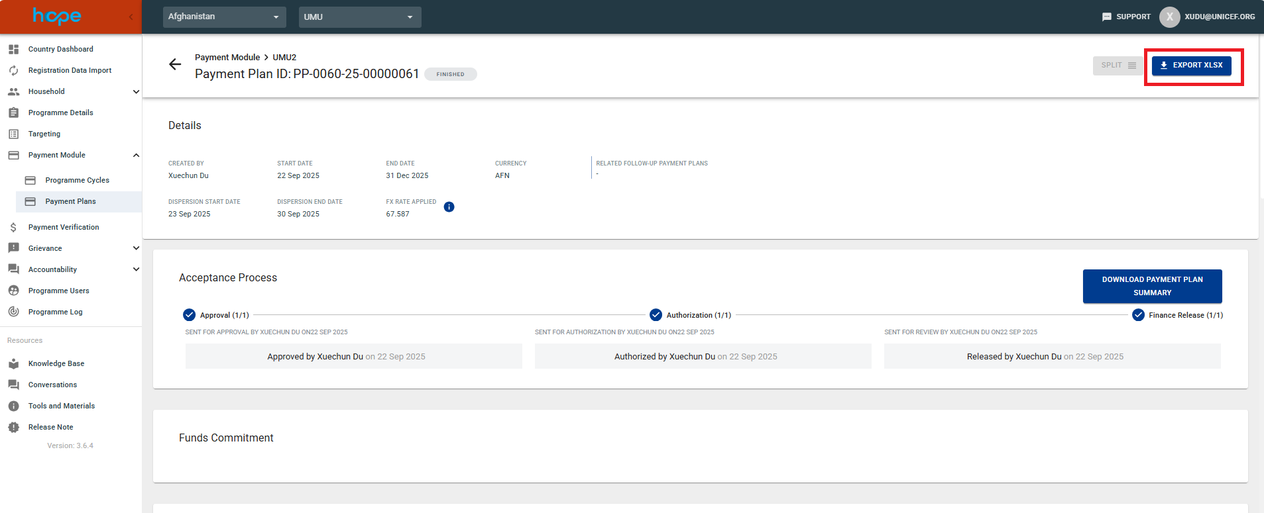This screenshot has width=1264, height=513.
Task: Open the UMU programme dropdown
Action: (x=359, y=17)
